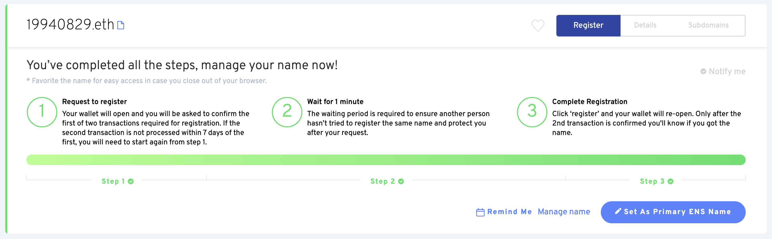Click the checkmark icon next to Notify me
This screenshot has width=772, height=239.
[703, 71]
